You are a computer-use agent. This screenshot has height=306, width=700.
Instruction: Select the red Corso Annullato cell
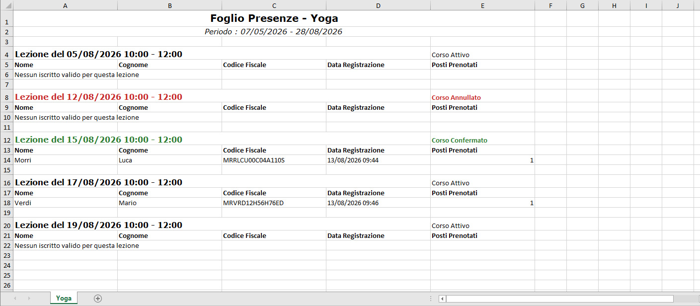point(482,96)
